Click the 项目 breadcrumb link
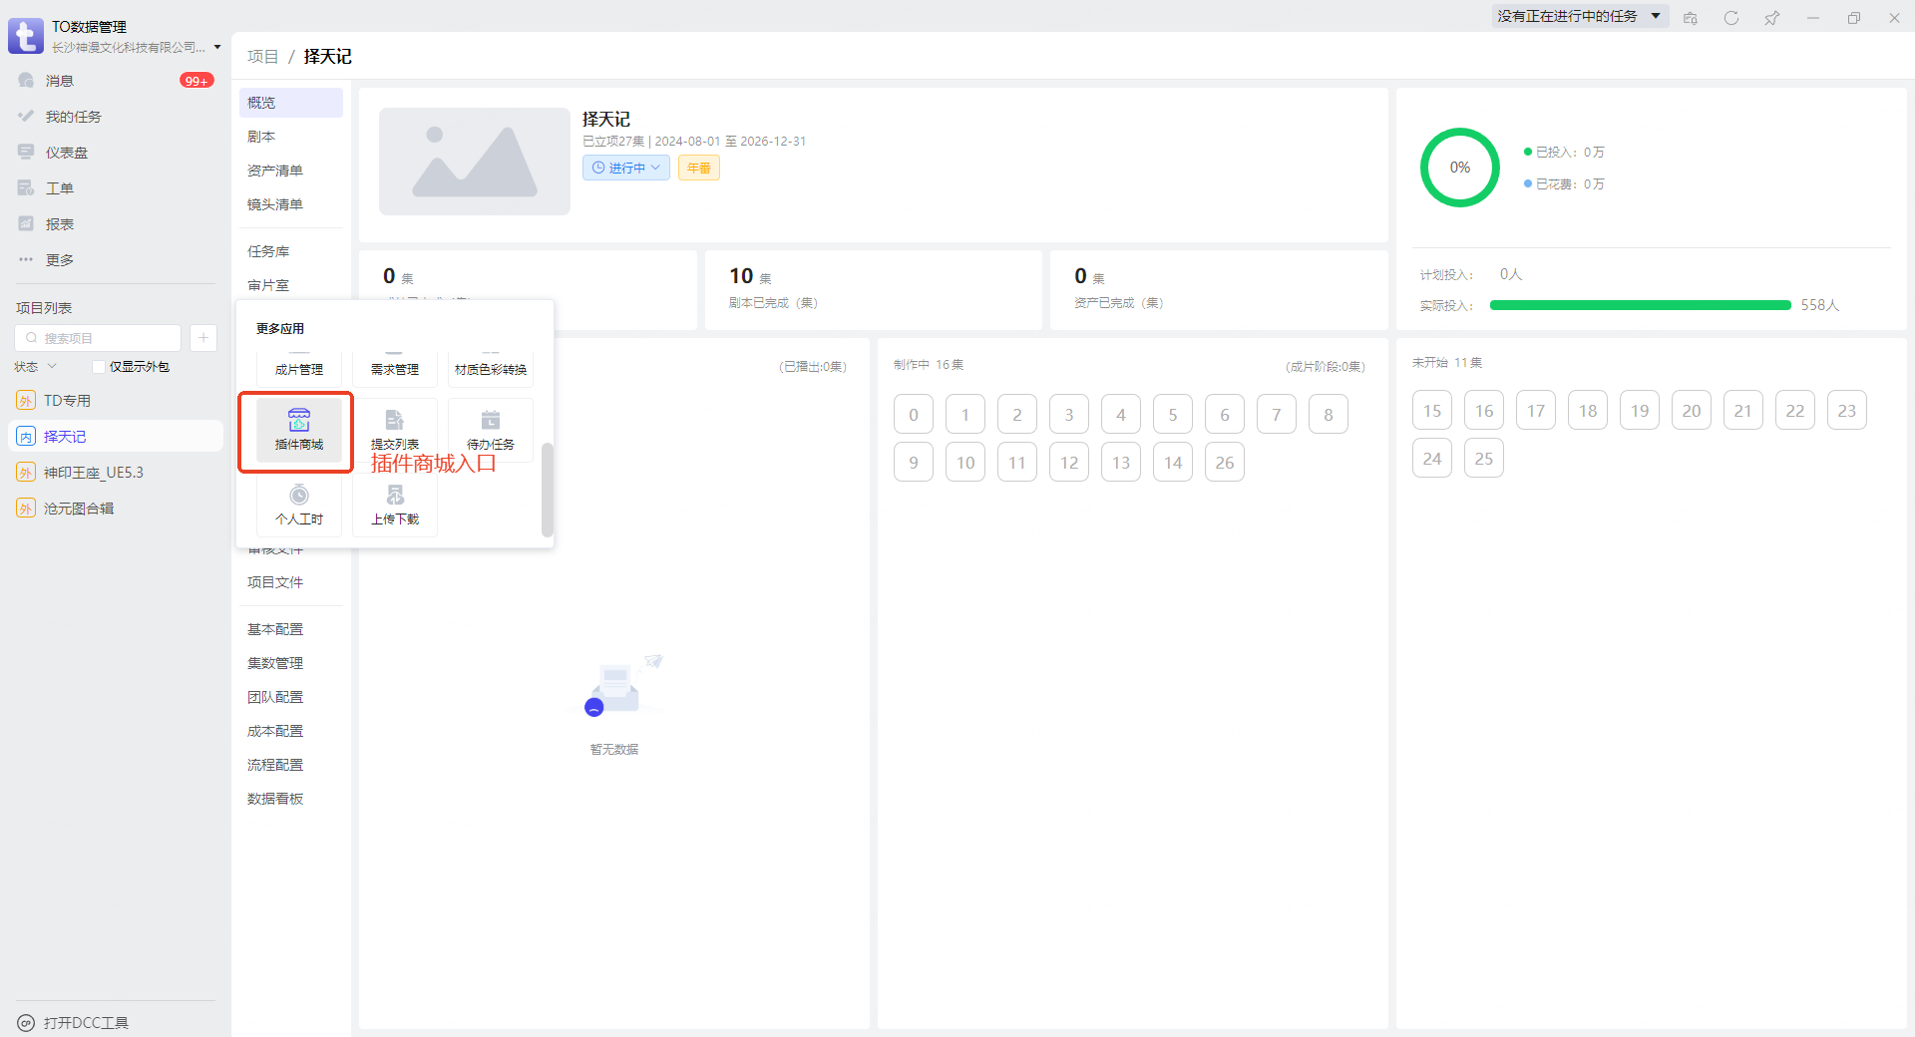Screen dimensions: 1915x1037 point(262,57)
